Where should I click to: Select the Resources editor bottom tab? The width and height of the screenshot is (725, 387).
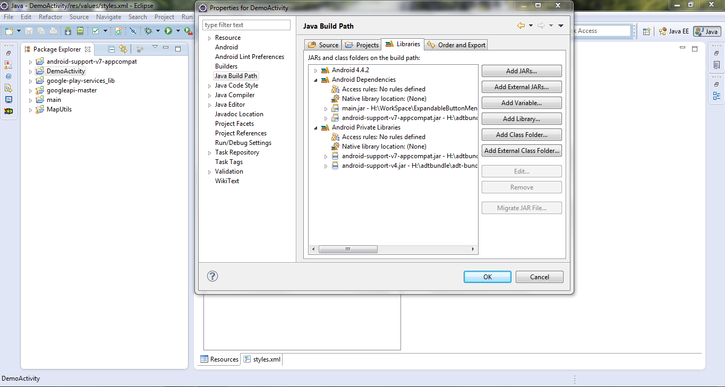[x=219, y=359]
